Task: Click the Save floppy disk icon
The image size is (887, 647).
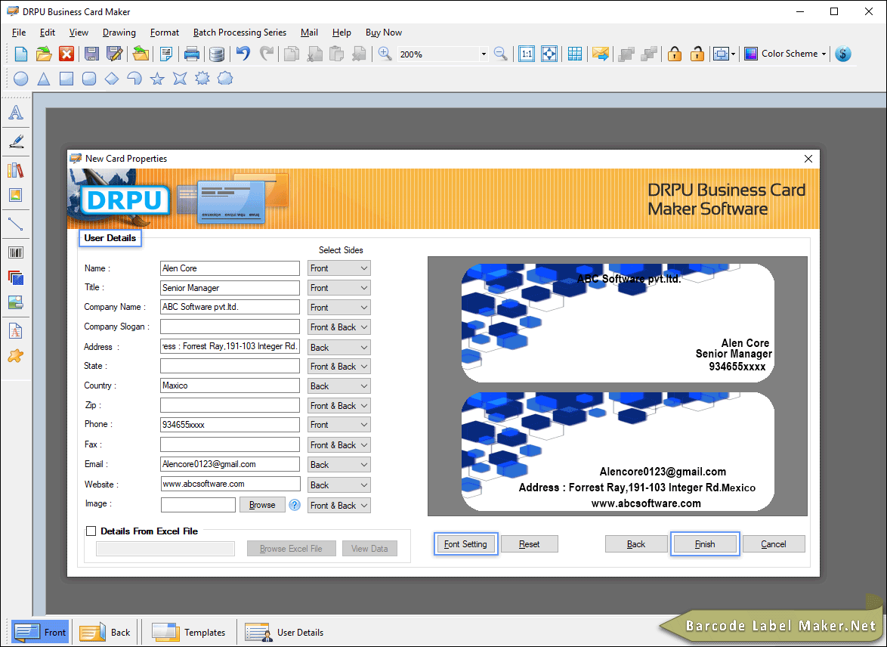Action: click(x=91, y=54)
